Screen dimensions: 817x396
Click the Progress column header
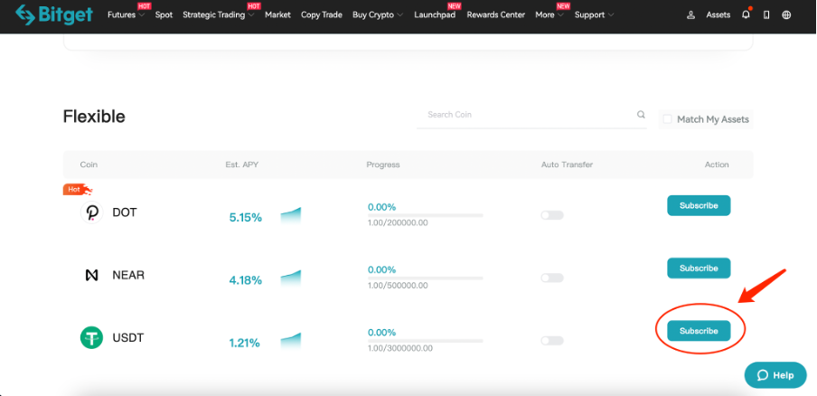click(383, 165)
